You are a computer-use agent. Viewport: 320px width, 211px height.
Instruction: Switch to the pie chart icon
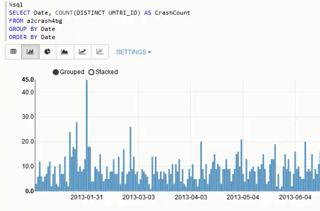(x=48, y=52)
